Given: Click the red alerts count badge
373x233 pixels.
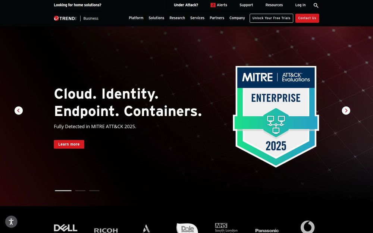Looking at the screenshot, I should pyautogui.click(x=213, y=5).
